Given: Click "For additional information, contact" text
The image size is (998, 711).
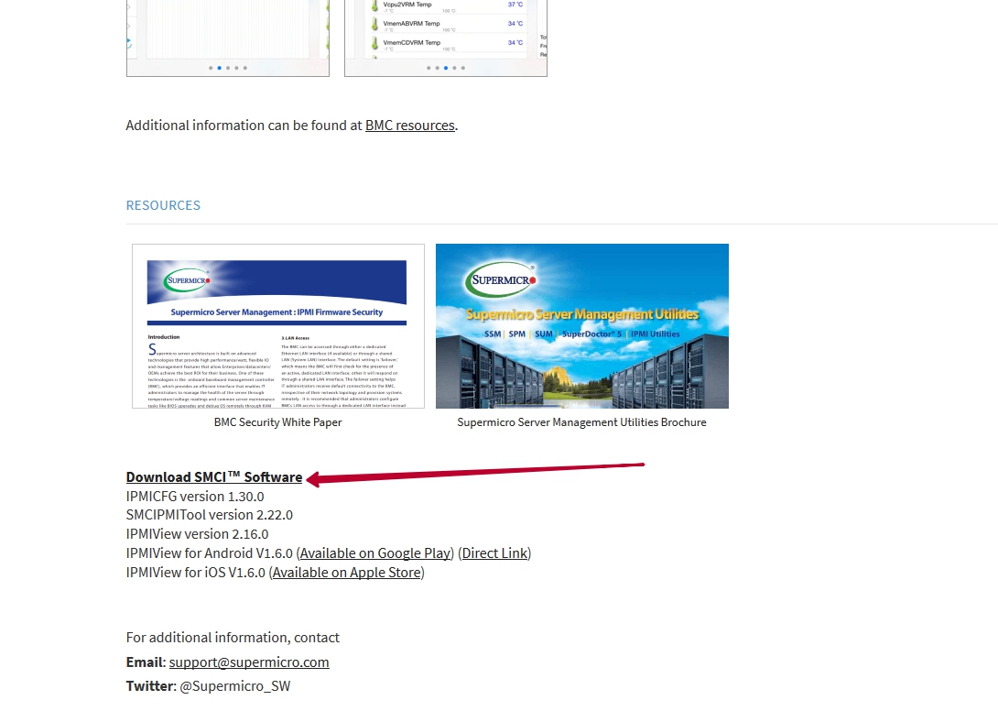Looking at the screenshot, I should point(233,638).
